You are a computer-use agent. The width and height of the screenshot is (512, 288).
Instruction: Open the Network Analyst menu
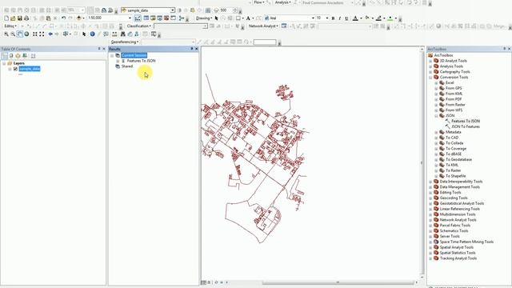coord(263,26)
